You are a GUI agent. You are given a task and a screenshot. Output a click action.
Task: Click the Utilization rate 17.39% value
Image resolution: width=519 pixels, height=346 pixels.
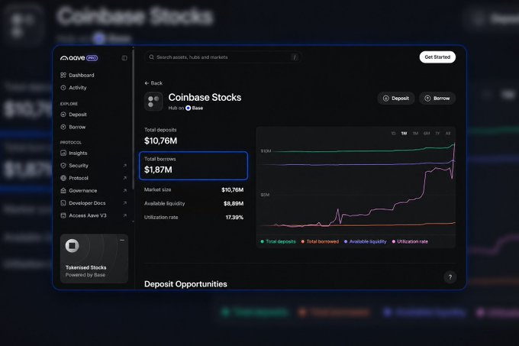coord(234,218)
